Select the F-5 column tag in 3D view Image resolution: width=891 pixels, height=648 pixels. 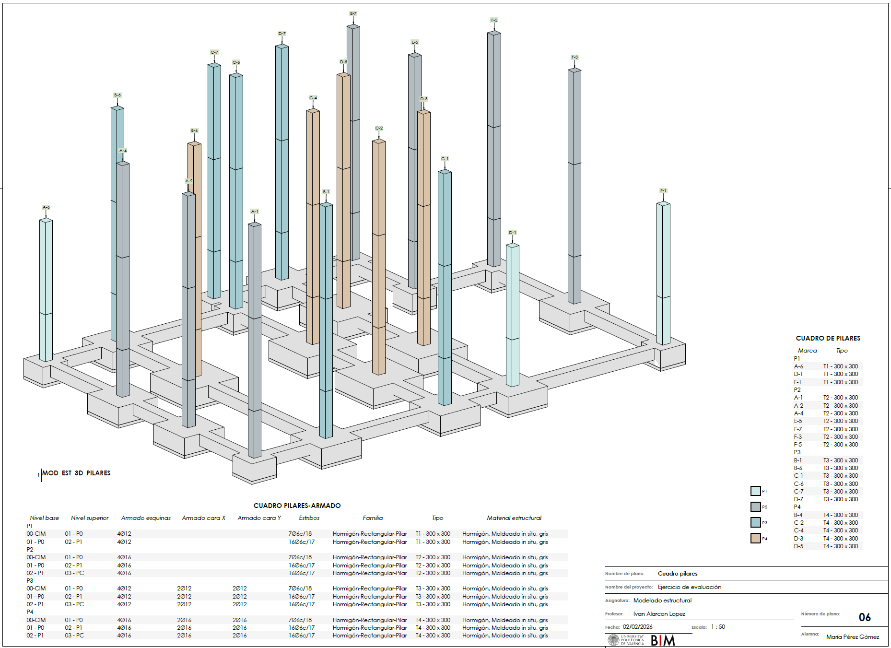(x=494, y=20)
